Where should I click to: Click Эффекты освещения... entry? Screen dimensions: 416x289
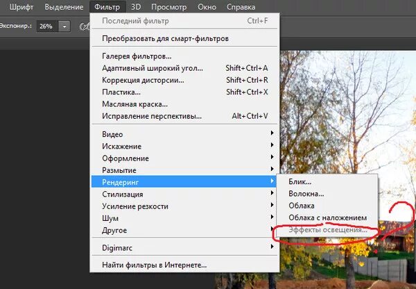coord(327,230)
